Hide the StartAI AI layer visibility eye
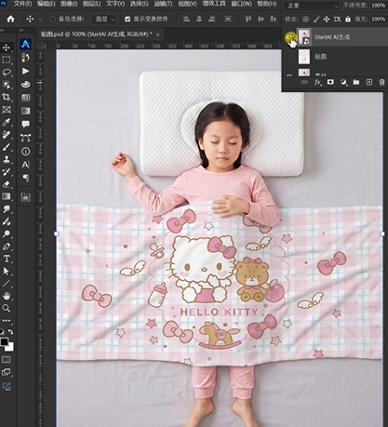 click(290, 37)
